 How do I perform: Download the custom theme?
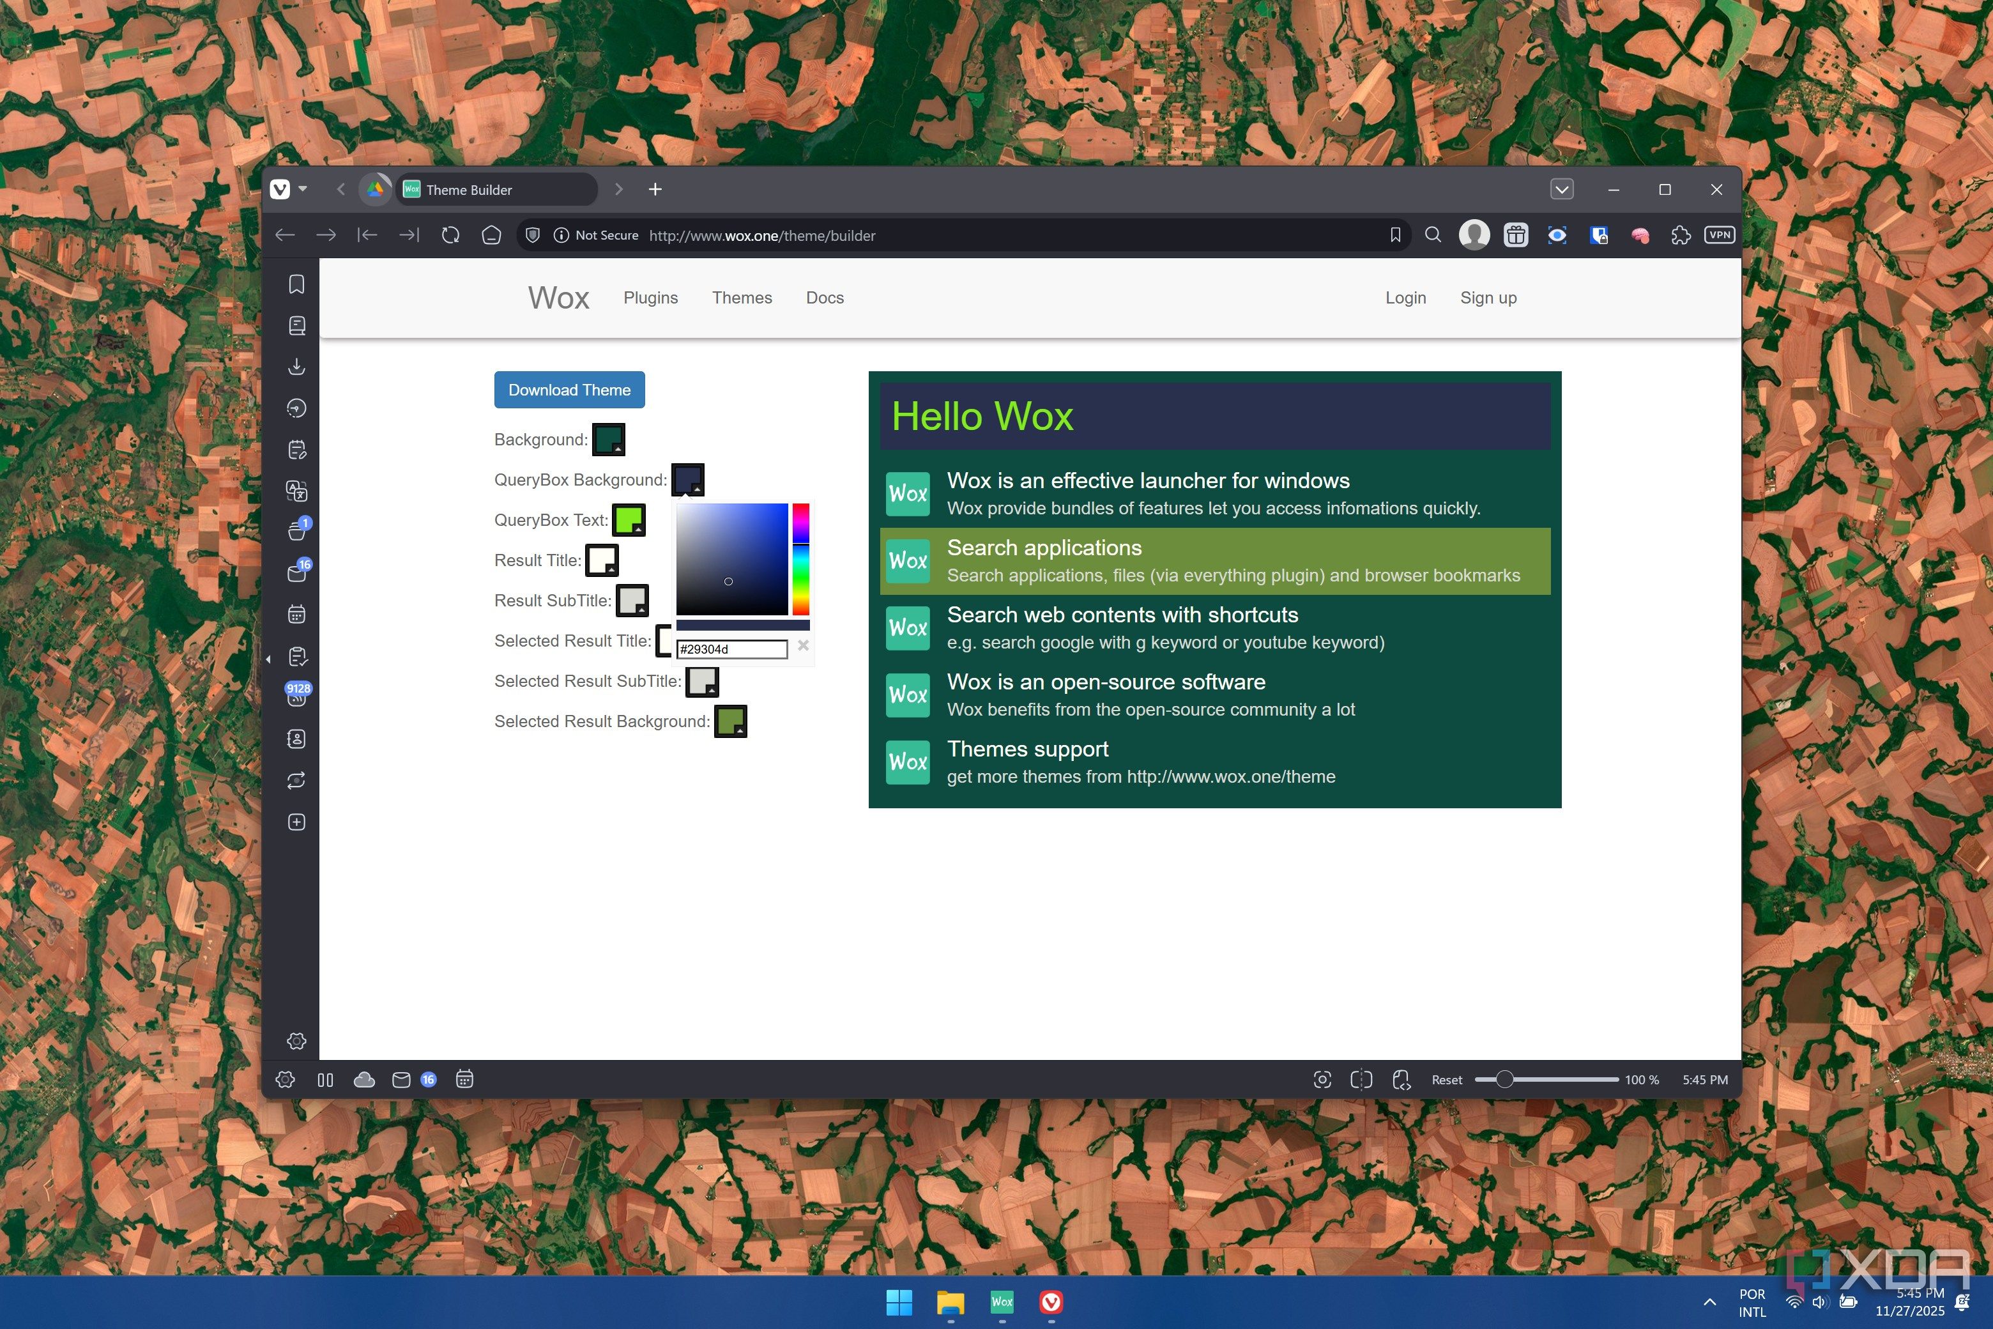(569, 390)
